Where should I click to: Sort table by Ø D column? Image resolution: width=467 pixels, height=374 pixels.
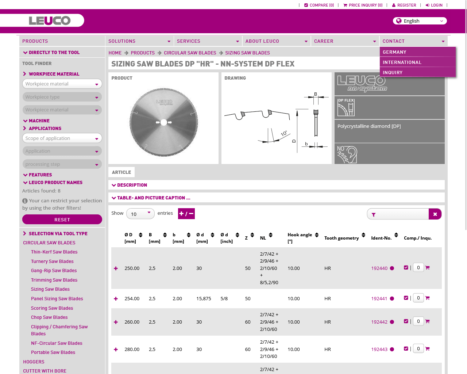point(141,235)
